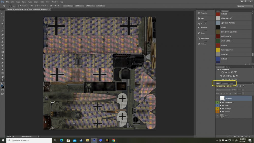Open the Filter menu

[42, 2]
